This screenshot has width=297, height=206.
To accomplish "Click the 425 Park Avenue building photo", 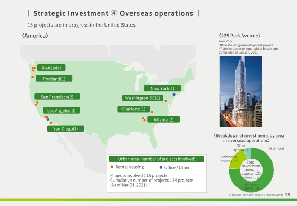I will (x=241, y=91).
